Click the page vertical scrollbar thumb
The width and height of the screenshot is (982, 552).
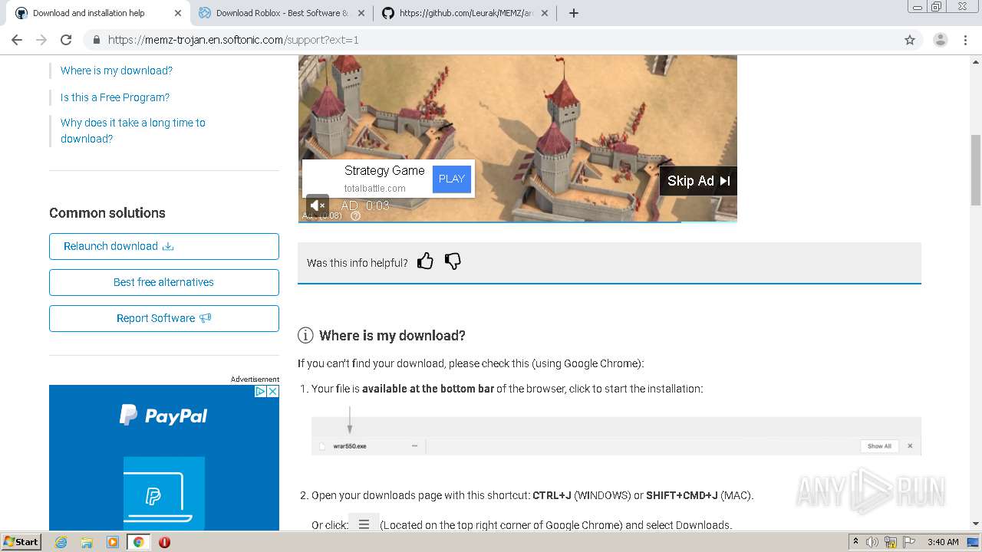point(975,170)
